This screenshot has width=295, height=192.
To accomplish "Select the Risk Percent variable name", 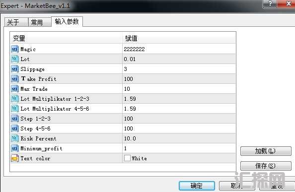I will coord(38,138).
